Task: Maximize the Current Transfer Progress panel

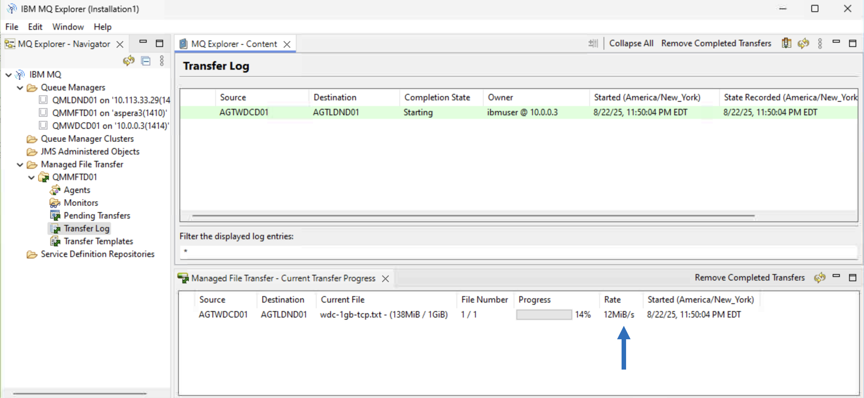Action: [853, 278]
